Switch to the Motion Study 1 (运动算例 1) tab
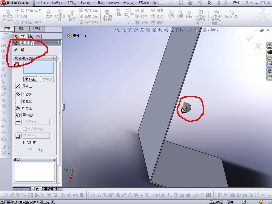 (52, 189)
